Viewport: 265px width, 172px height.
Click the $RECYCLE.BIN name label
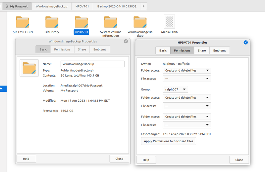tap(23, 32)
